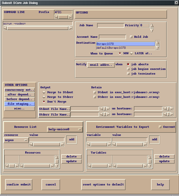Click delete button beside Variables list

point(164,157)
